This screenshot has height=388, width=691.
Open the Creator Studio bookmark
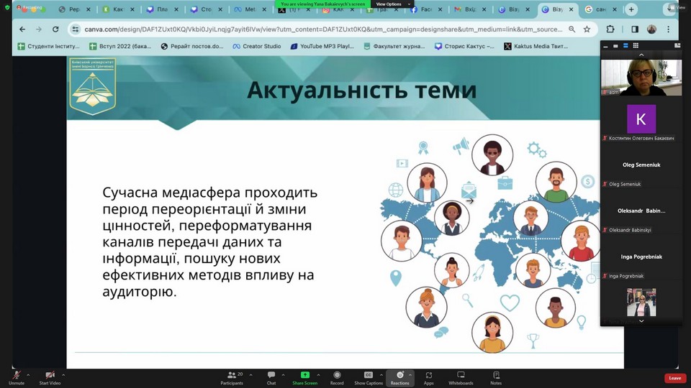point(257,46)
